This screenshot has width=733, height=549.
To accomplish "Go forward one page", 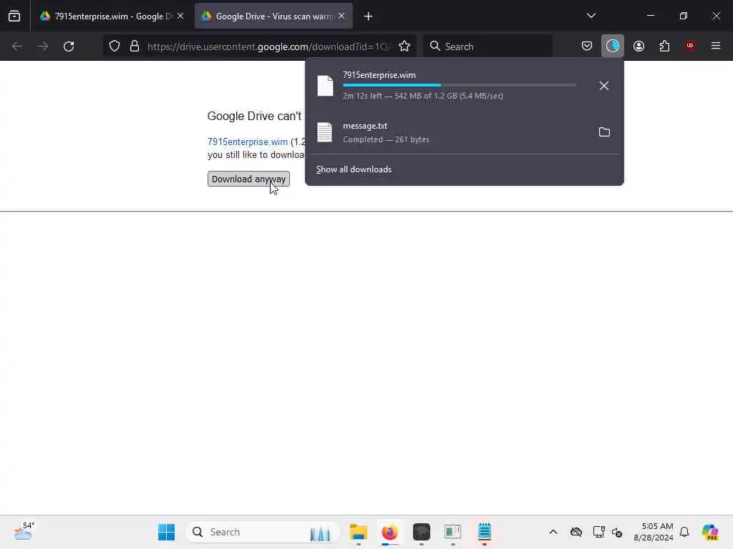I will (43, 46).
